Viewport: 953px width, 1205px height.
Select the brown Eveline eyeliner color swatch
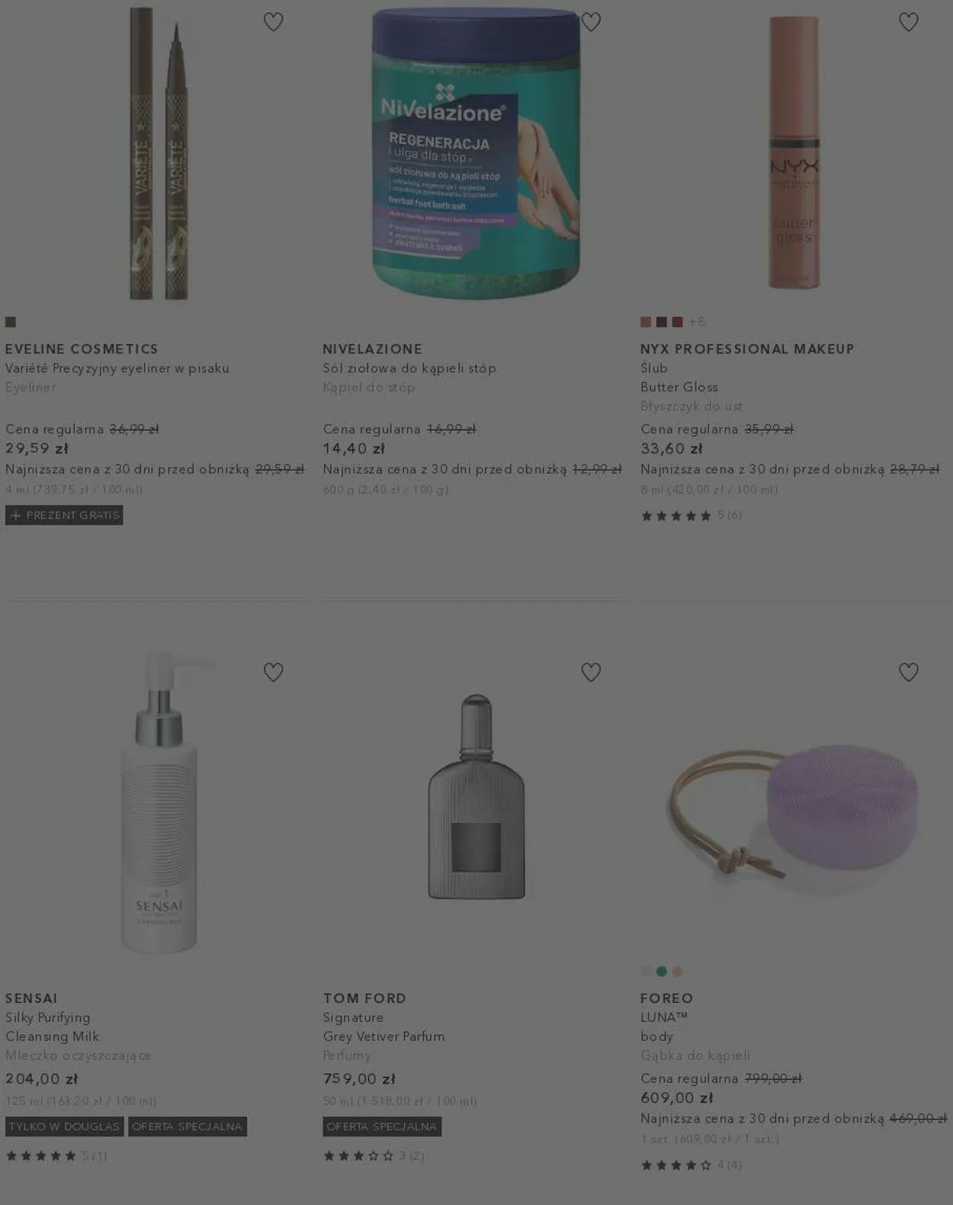click(11, 322)
